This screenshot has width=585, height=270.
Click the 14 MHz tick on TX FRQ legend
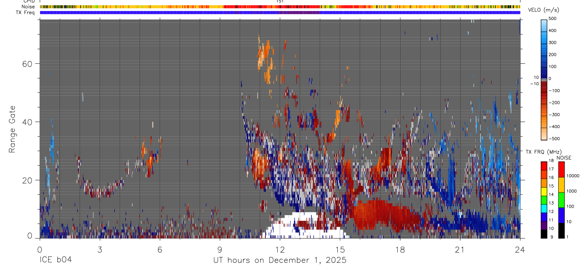pyautogui.click(x=551, y=195)
